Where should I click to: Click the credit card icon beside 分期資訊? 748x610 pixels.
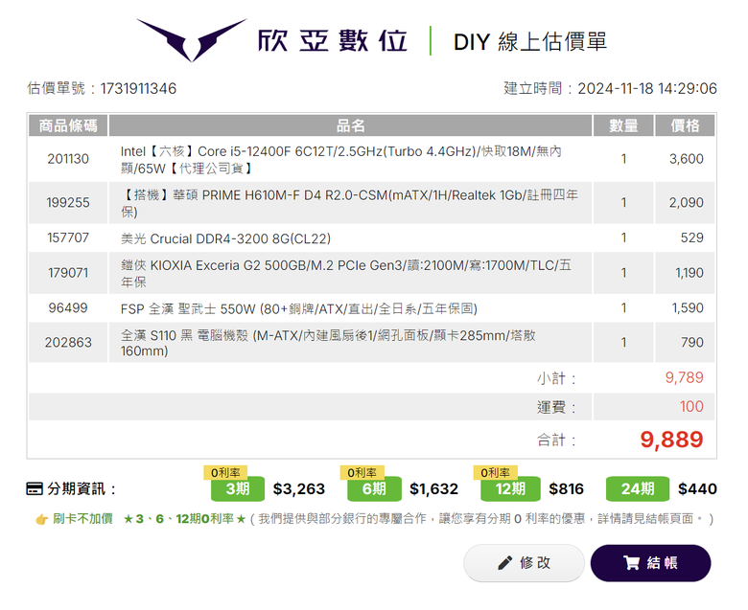(35, 489)
